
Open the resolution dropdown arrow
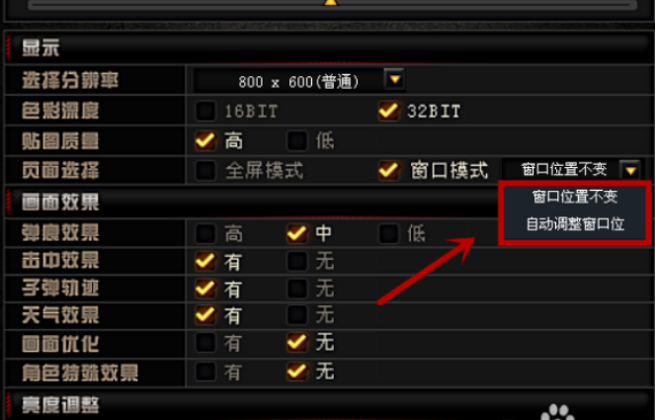click(395, 79)
